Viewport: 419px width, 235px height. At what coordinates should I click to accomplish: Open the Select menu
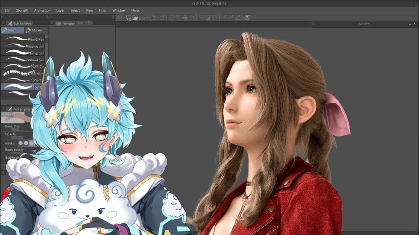tap(75, 10)
